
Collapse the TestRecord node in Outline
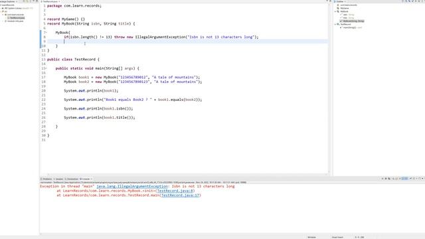(x=335, y=24)
